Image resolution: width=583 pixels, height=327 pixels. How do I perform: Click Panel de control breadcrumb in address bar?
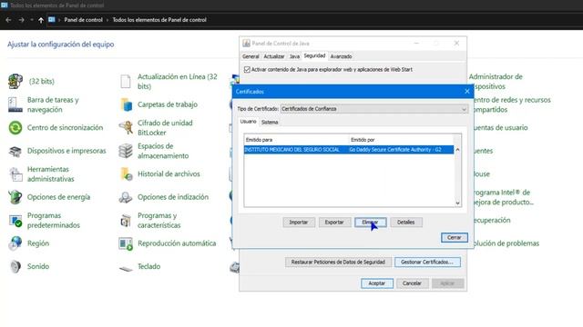[83, 20]
